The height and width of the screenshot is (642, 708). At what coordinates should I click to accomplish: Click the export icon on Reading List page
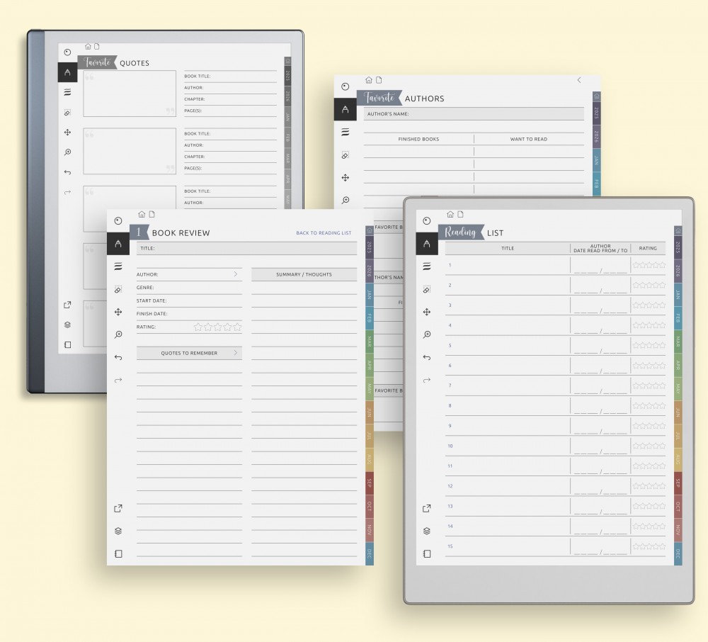(426, 508)
